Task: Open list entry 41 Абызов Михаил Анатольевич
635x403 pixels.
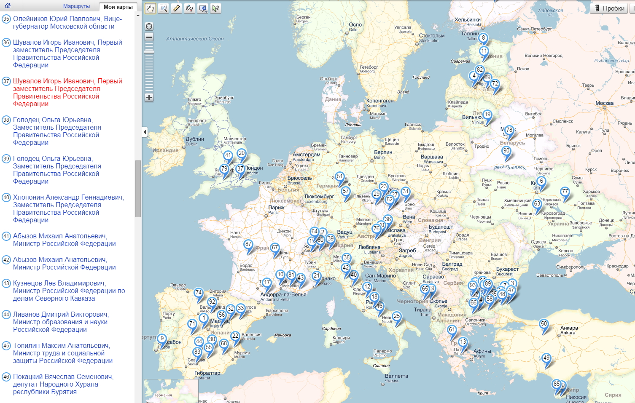Action: click(x=65, y=240)
